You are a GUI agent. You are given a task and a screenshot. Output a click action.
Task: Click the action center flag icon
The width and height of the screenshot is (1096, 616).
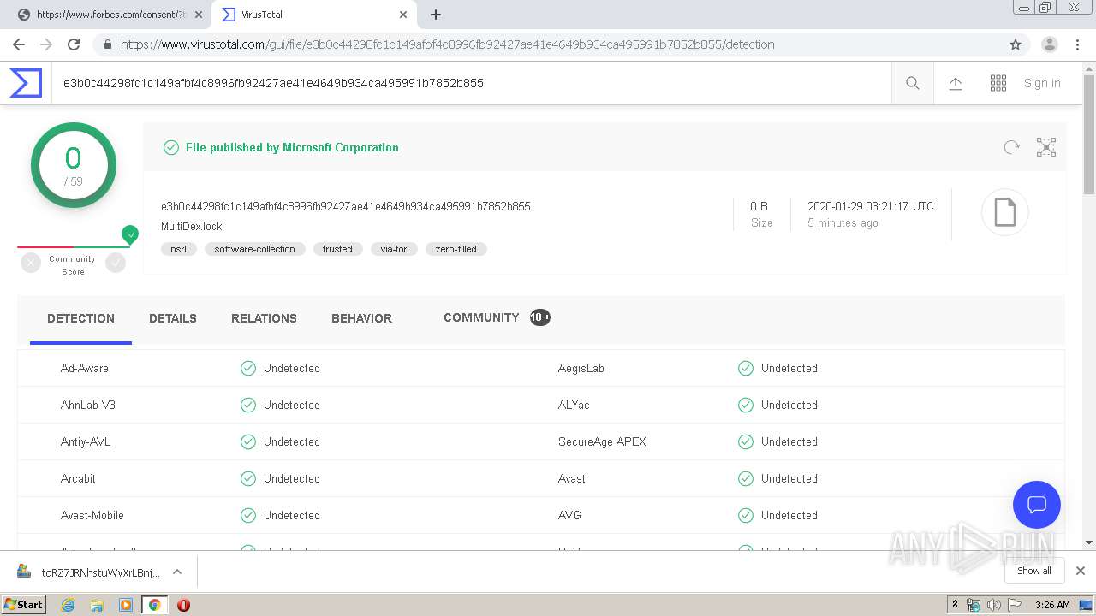point(1015,605)
